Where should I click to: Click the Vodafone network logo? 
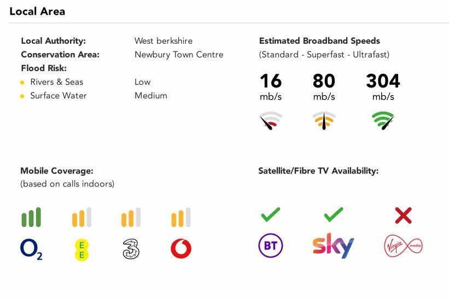tap(181, 249)
